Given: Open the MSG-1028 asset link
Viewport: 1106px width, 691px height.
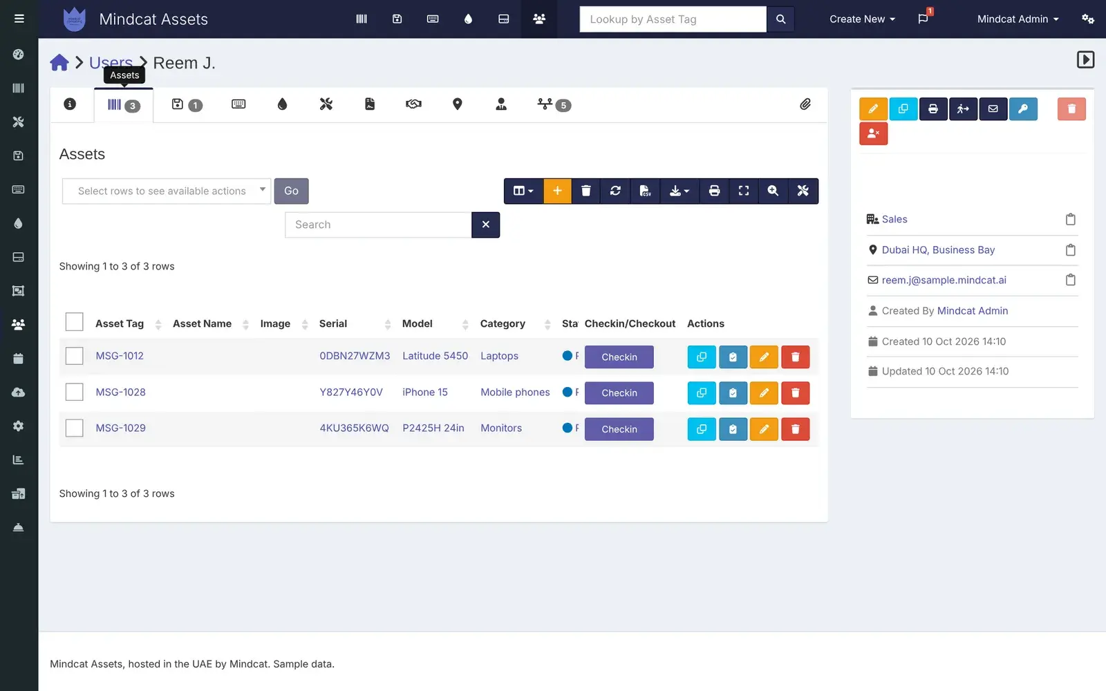Looking at the screenshot, I should [x=120, y=392].
